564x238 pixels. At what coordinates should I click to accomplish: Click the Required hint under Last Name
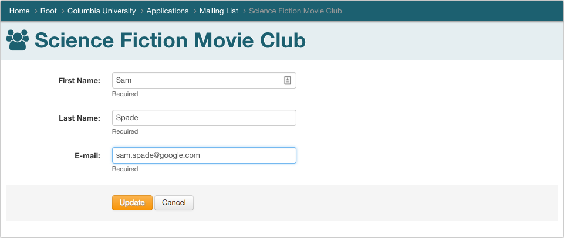(x=125, y=131)
